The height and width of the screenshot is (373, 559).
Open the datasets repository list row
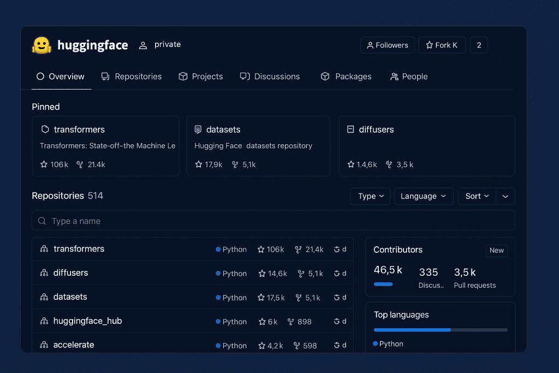(x=193, y=297)
